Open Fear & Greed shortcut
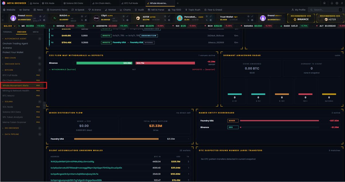The height and width of the screenshot is (182, 345). coord(213,10)
